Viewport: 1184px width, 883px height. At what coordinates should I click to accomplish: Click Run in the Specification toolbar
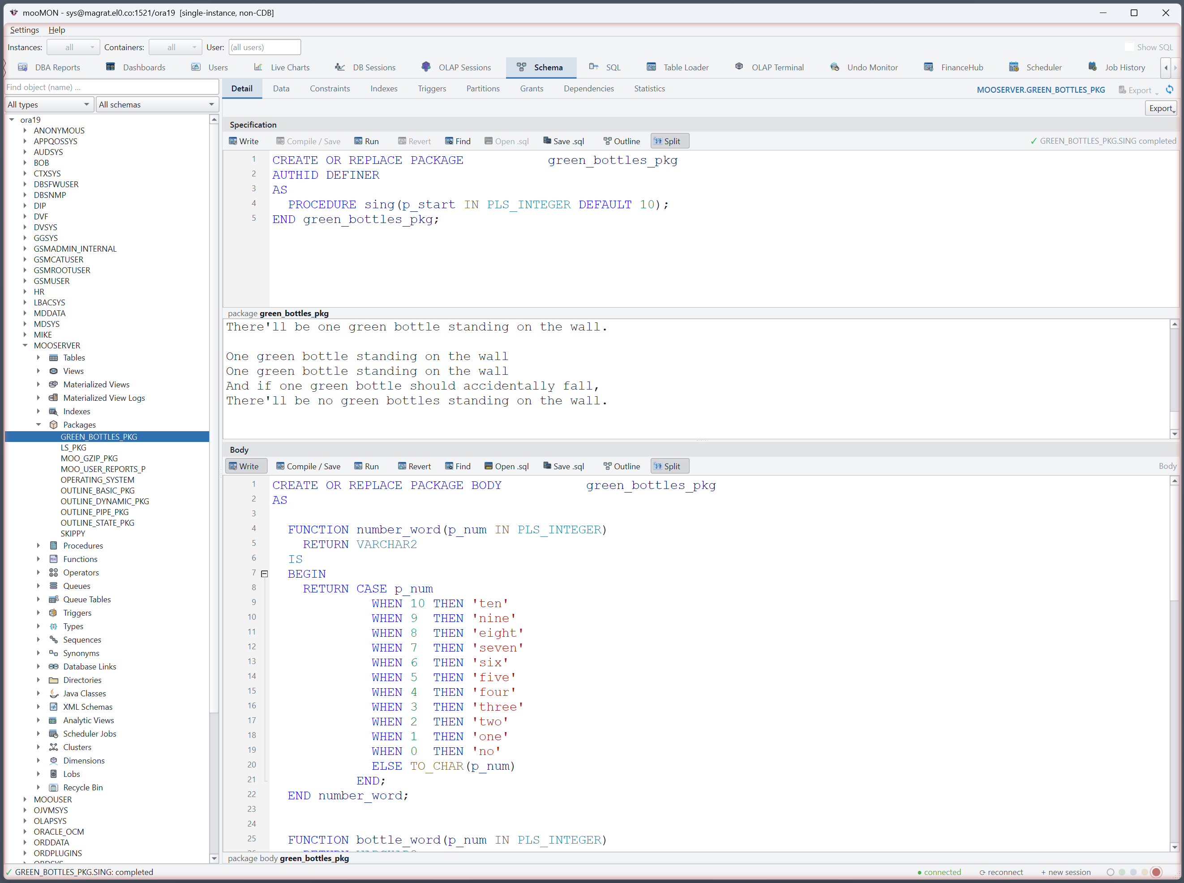(x=366, y=141)
